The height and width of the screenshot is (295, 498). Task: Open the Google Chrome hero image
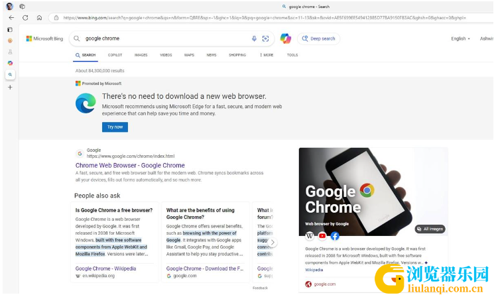(373, 192)
